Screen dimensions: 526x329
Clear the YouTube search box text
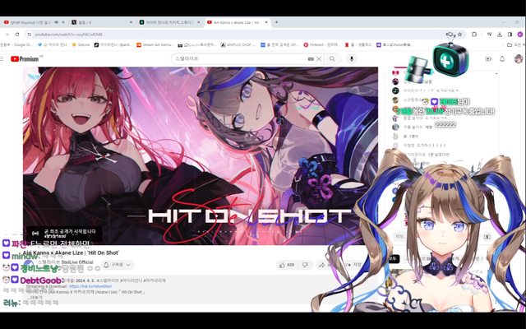[x=317, y=59]
